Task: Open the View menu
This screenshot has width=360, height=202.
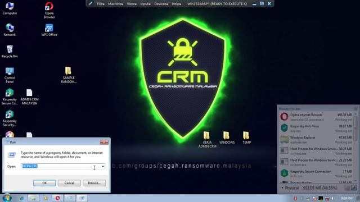Action: pyautogui.click(x=132, y=4)
